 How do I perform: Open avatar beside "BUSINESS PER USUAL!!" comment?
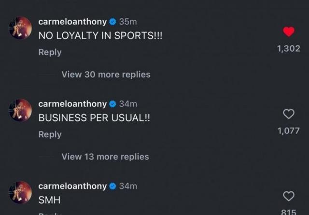coord(20,110)
